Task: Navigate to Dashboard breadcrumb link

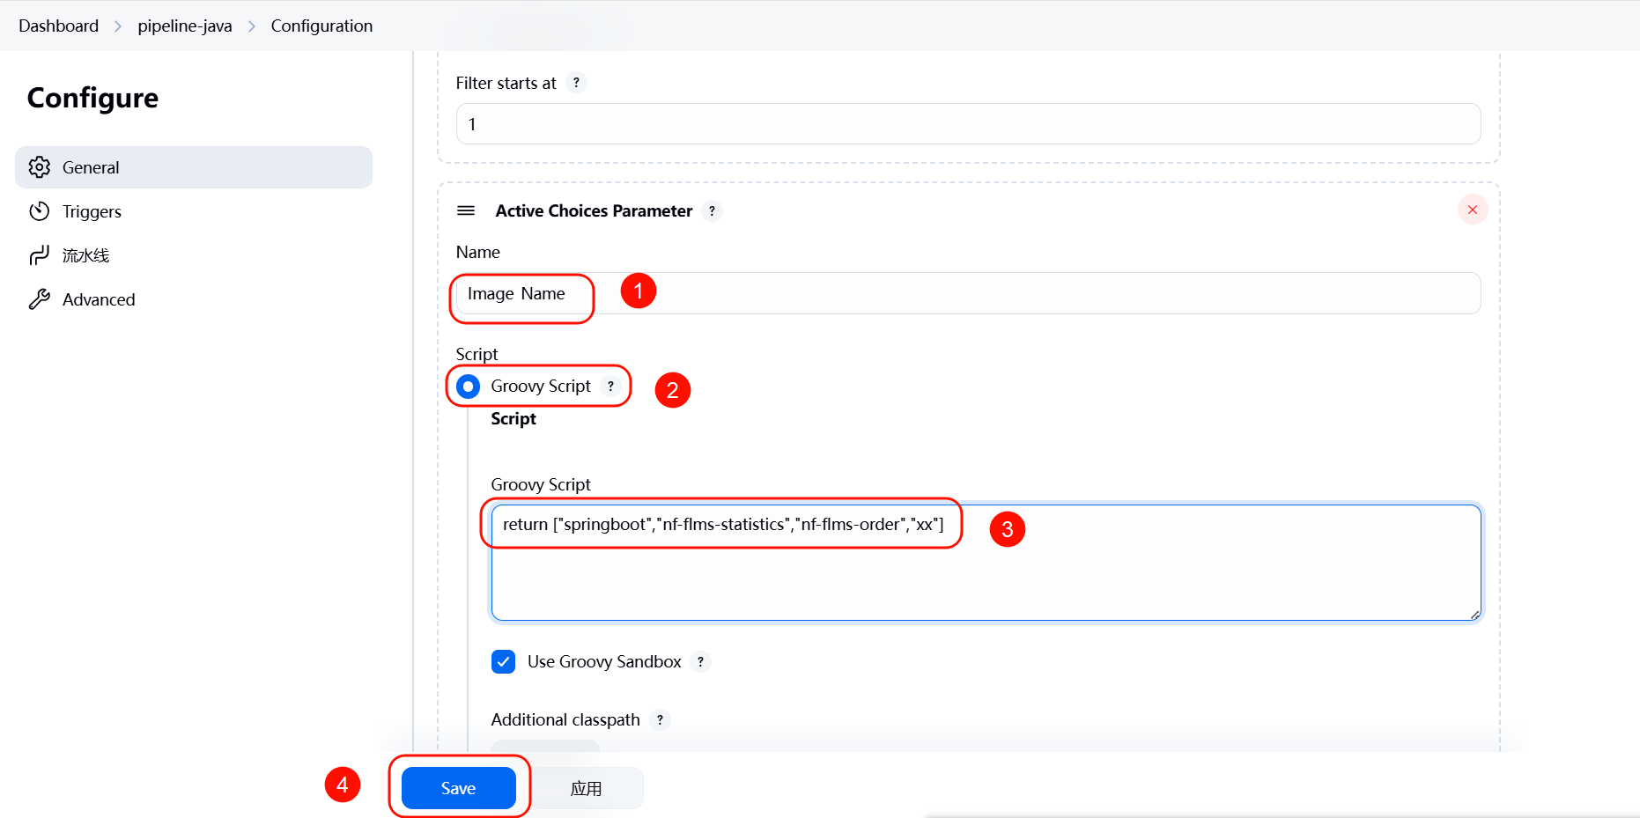Action: [58, 26]
